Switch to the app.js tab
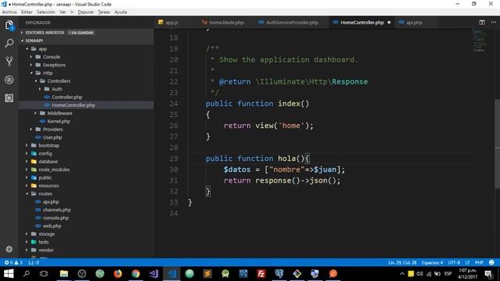 tap(172, 23)
